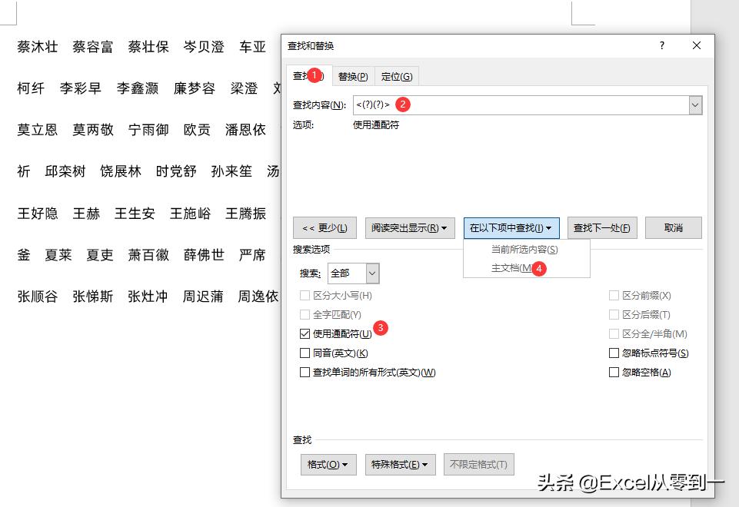Open the 格式 dropdown at the bottom
The width and height of the screenshot is (739, 507).
[328, 464]
